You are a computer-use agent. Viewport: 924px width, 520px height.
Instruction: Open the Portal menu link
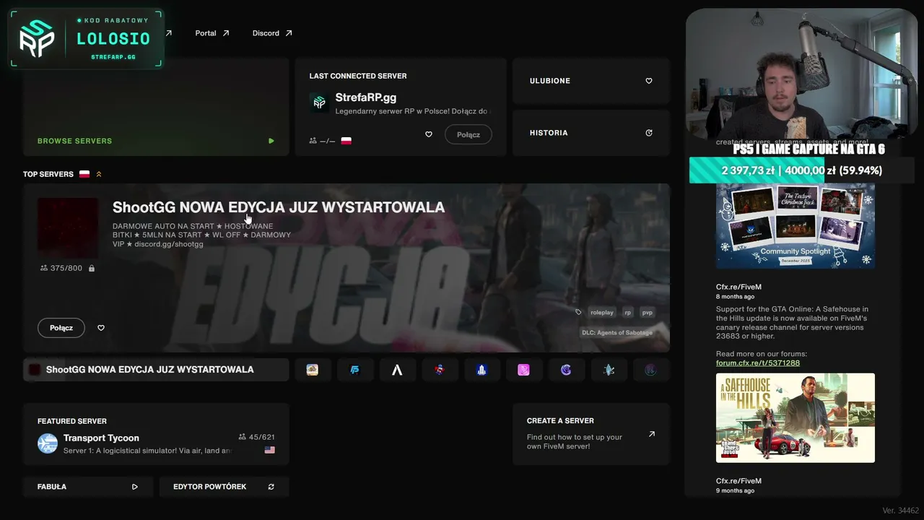tap(212, 33)
